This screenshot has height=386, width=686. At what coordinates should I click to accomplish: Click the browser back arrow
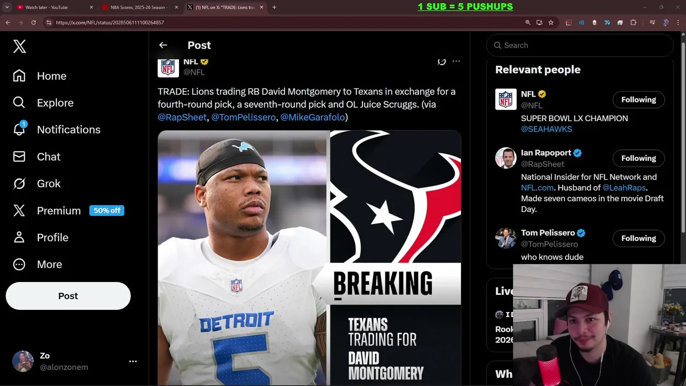tap(8, 23)
